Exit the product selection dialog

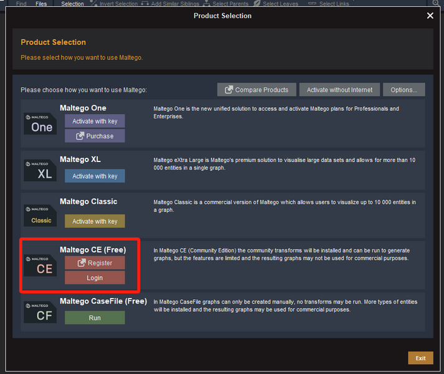click(x=420, y=358)
